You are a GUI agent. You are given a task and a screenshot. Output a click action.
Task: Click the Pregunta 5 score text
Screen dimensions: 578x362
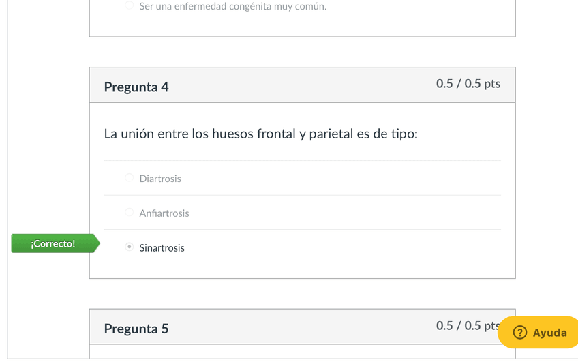[x=467, y=326]
